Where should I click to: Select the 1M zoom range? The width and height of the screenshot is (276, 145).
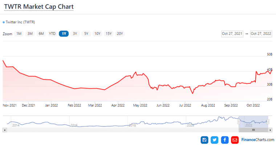click(19, 34)
